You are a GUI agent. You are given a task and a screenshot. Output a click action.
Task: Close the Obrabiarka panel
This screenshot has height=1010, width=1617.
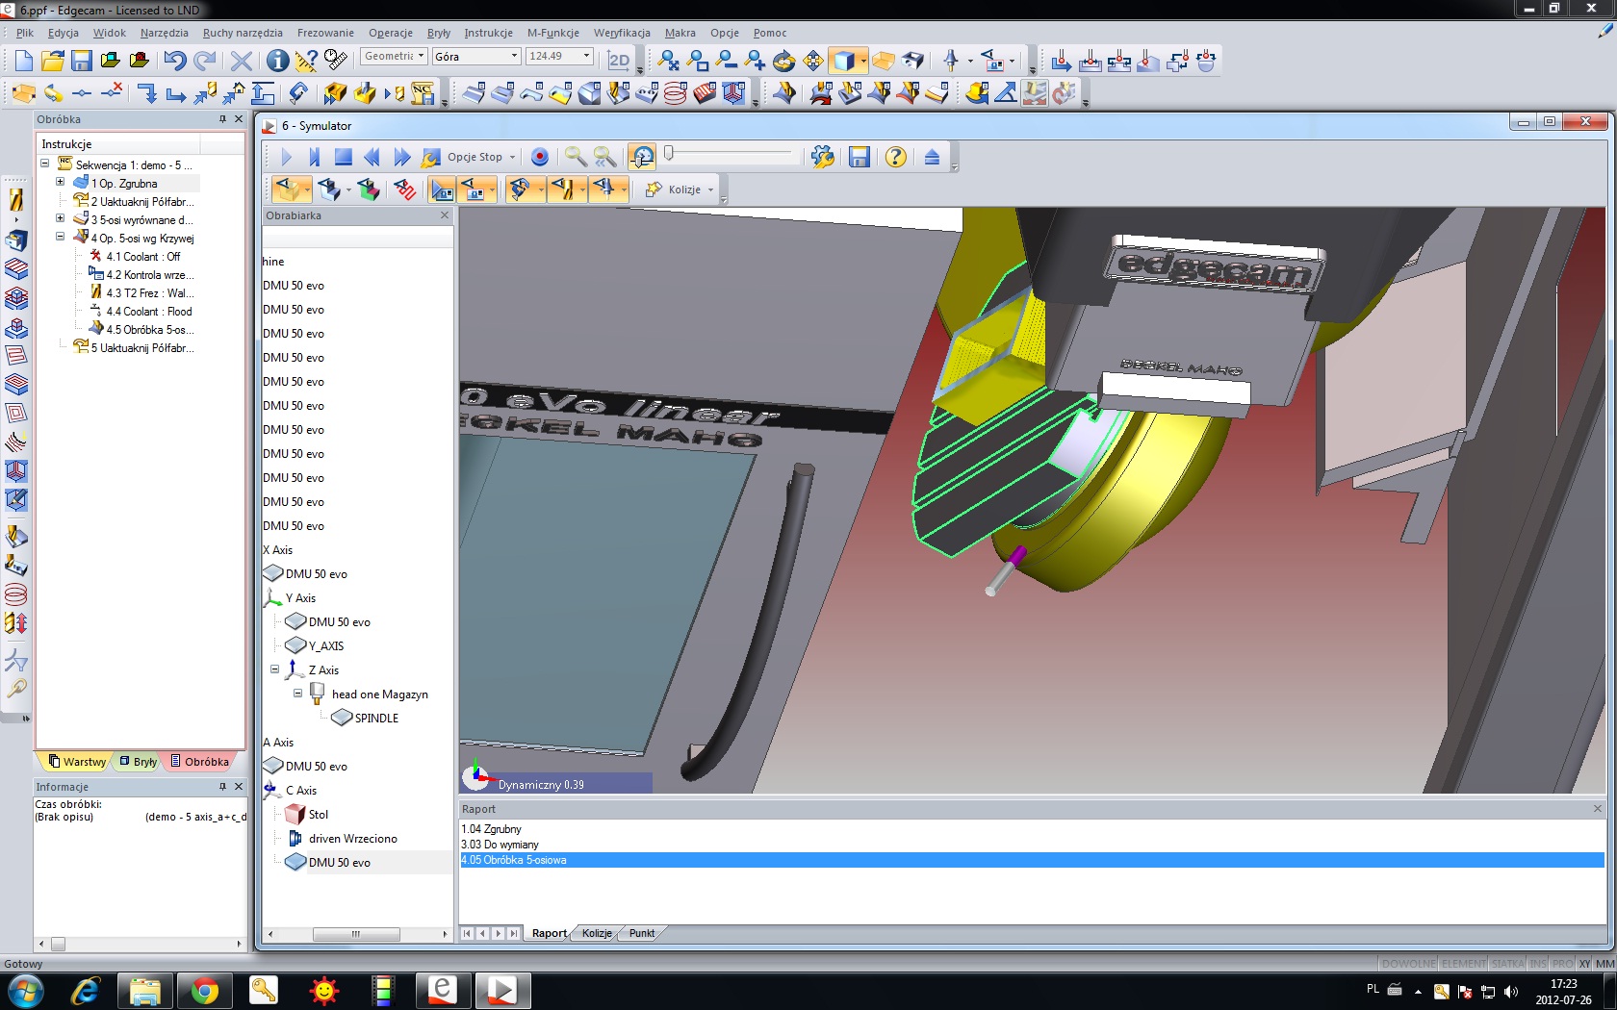point(445,215)
